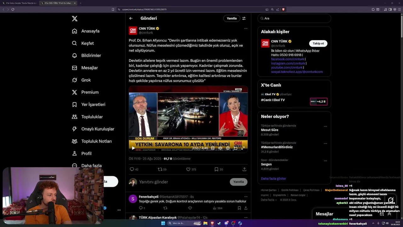The image size is (403, 227).
Task: Open #MemurlarıBitirdiniz trending topic
Action: pos(277,147)
